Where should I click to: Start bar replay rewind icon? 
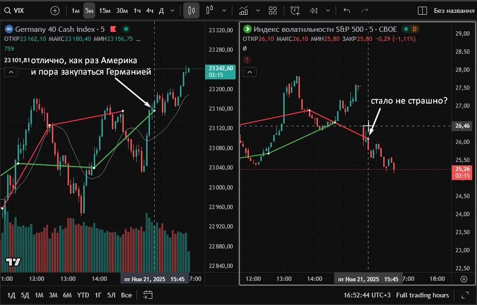[313, 10]
